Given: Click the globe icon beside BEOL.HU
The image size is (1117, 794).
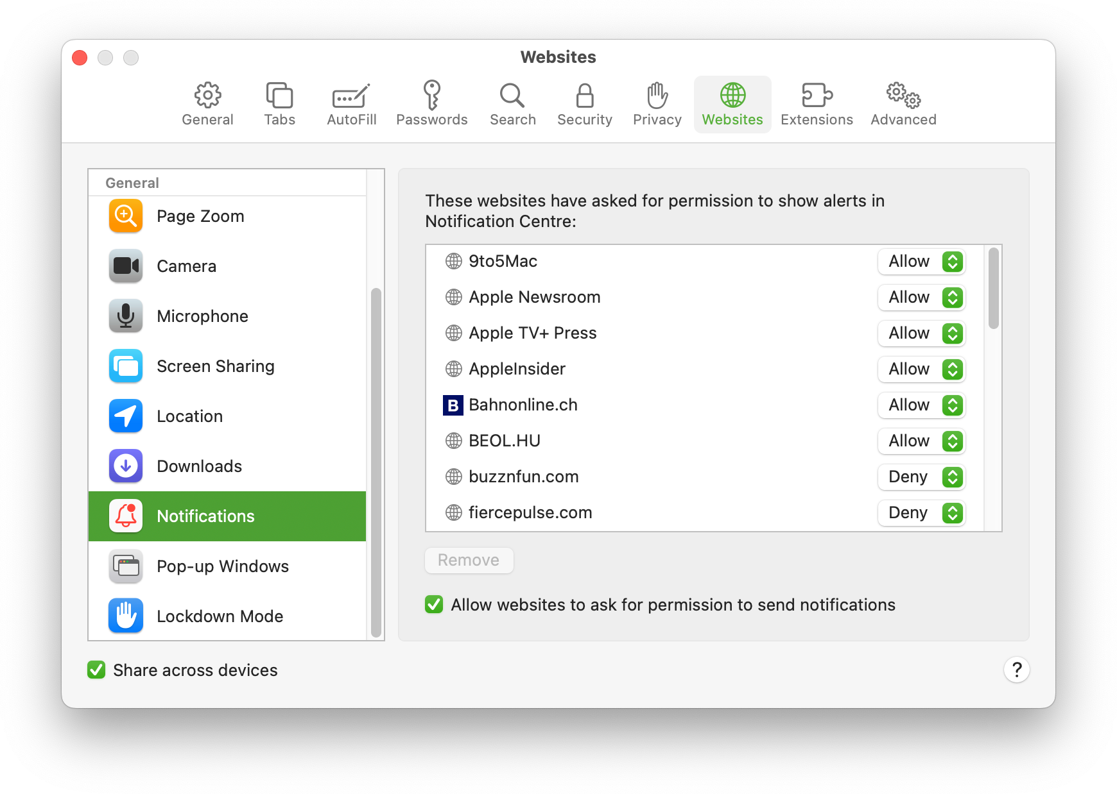Looking at the screenshot, I should coord(454,441).
